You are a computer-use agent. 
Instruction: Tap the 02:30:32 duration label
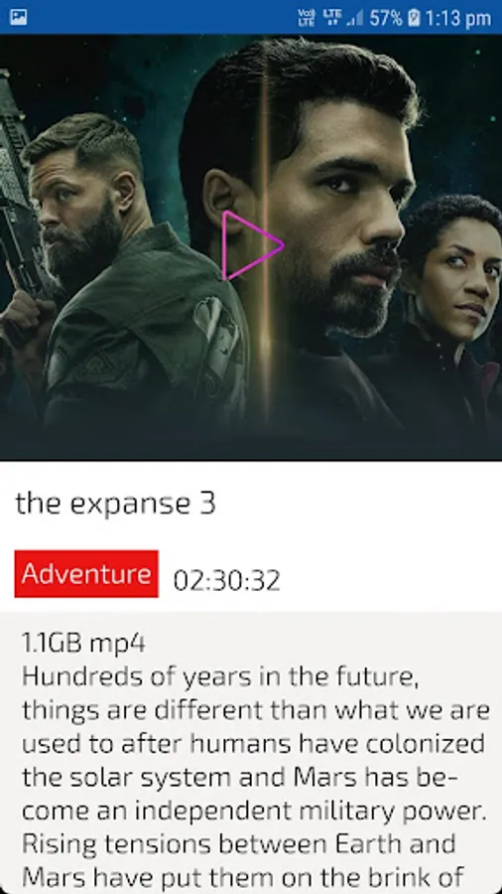pyautogui.click(x=227, y=580)
